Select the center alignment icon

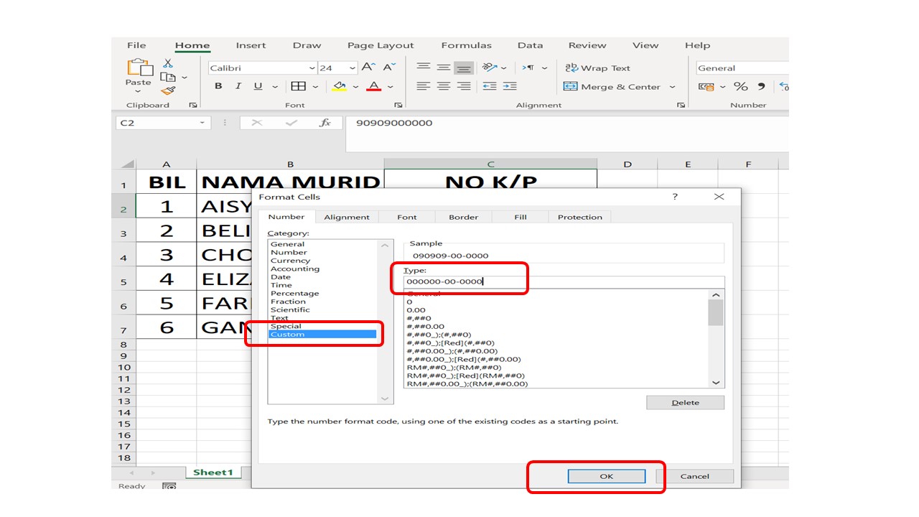click(442, 85)
